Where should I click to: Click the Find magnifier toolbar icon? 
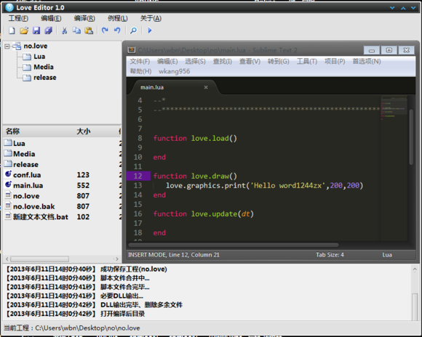click(x=133, y=31)
